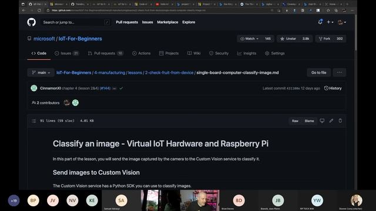Delete the file with trash icon
Screen dimensions: 376x211
(x=340, y=121)
